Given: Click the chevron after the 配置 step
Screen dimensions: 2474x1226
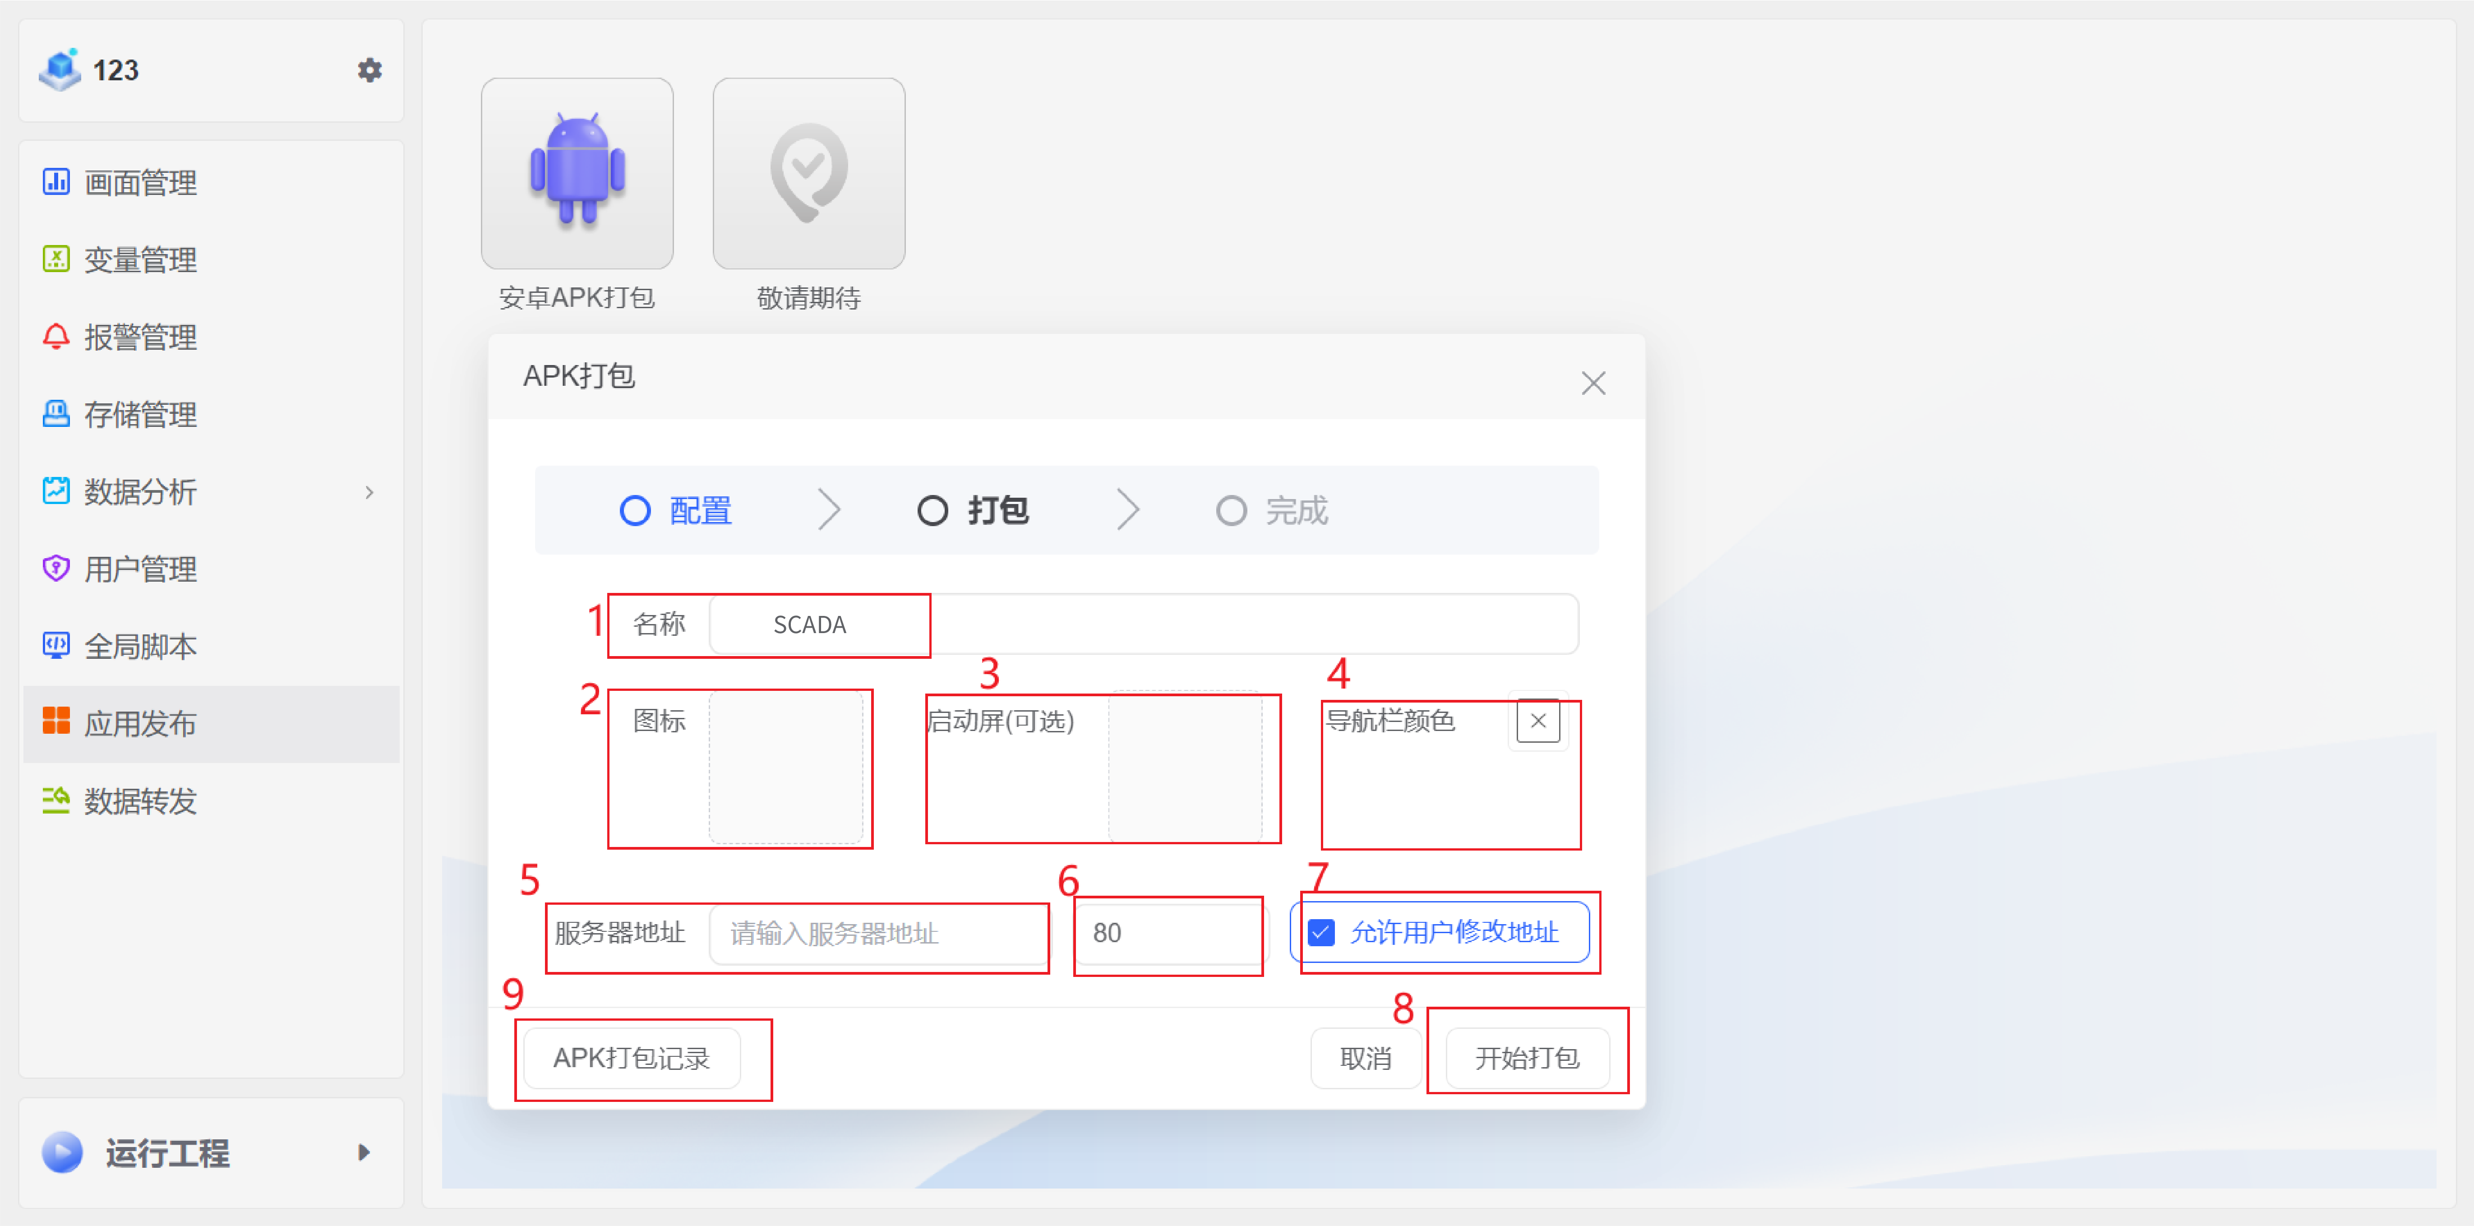Looking at the screenshot, I should pyautogui.click(x=830, y=510).
